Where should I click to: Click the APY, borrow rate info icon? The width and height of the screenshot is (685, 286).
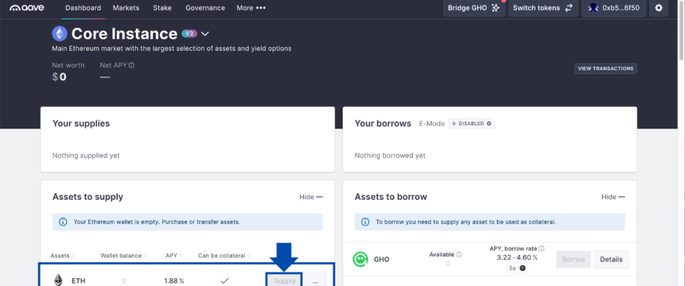(541, 248)
